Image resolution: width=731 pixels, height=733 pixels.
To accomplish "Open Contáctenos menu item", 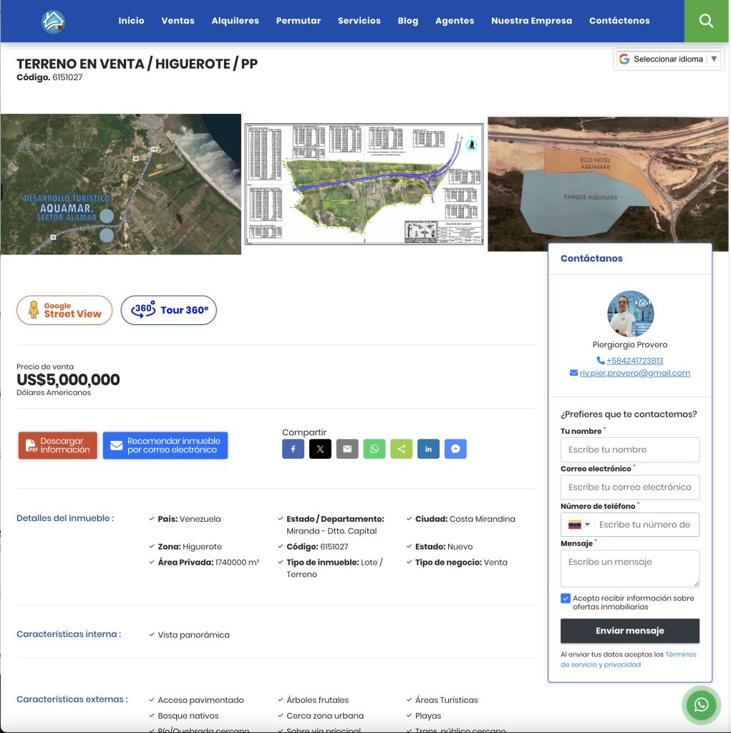I will (x=619, y=21).
